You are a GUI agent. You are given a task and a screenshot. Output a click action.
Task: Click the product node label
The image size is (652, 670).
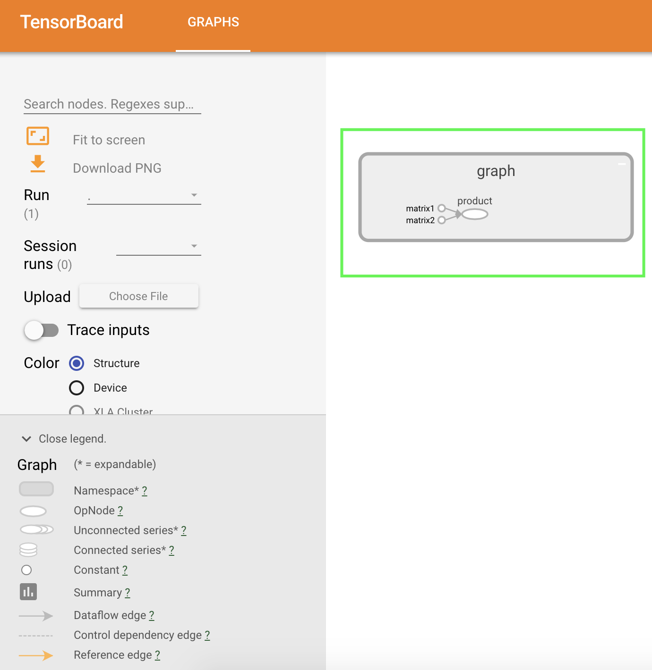coord(475,201)
